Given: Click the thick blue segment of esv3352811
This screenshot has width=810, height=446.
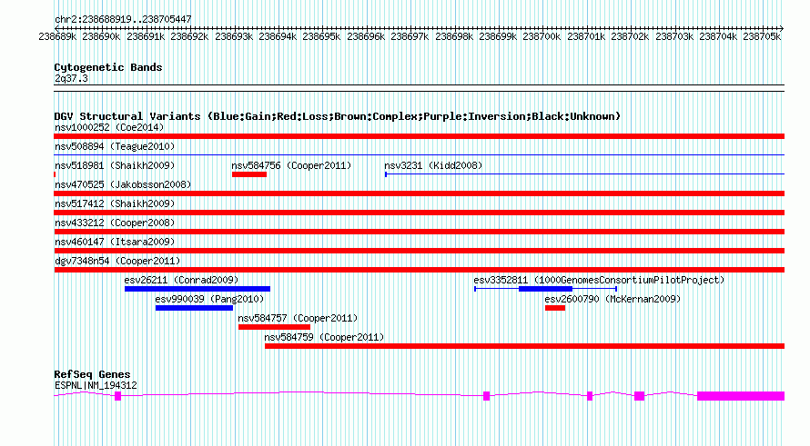Looking at the screenshot, I should [545, 289].
